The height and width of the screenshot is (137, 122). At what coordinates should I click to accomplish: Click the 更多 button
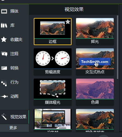tap(13, 128)
